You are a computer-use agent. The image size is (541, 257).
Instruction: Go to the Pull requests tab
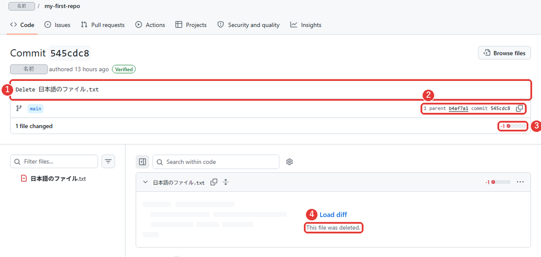(102, 25)
